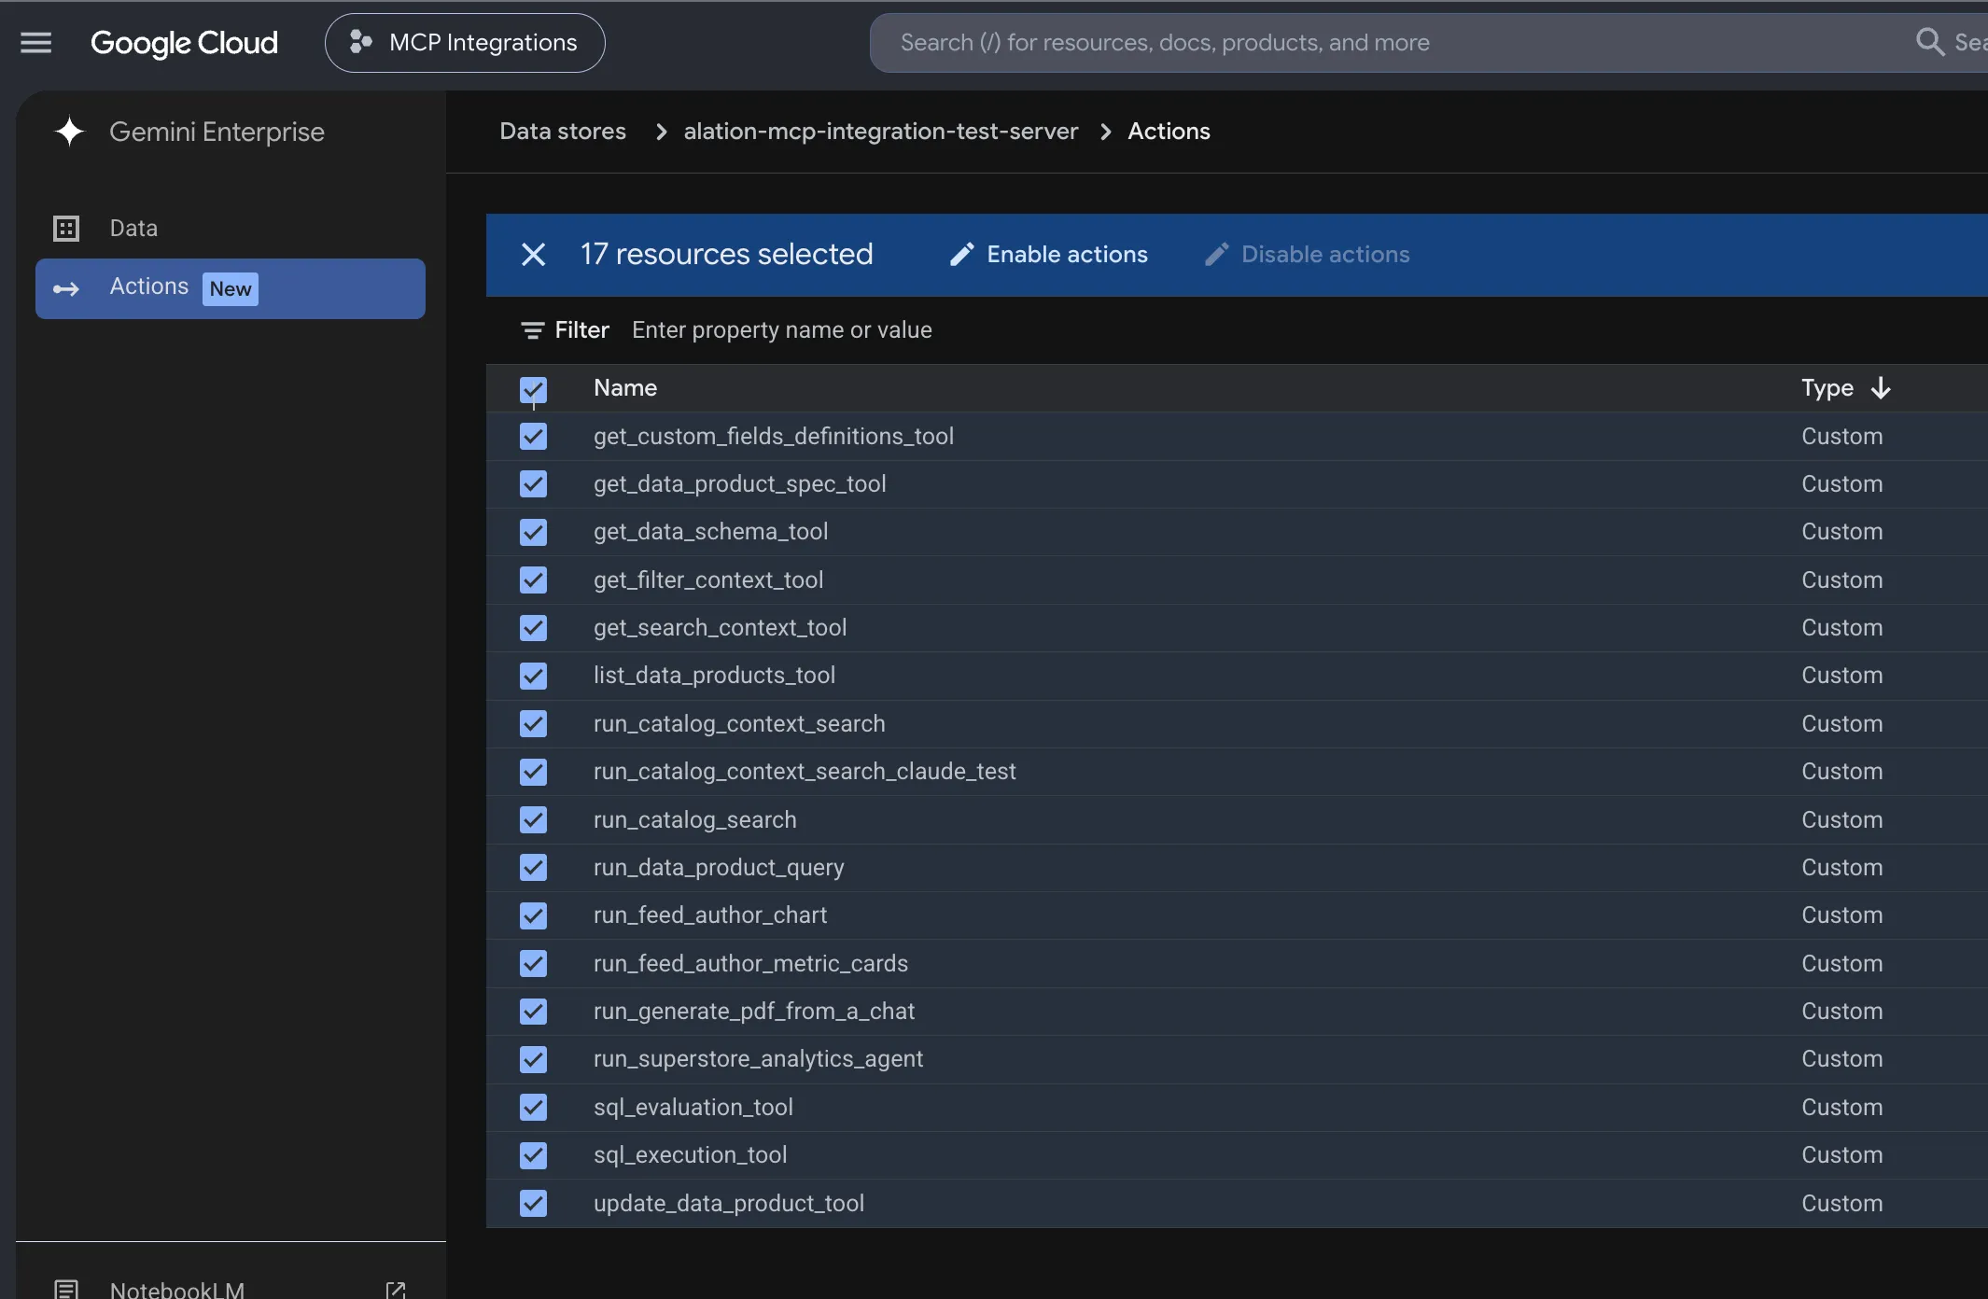Open the MCP Integrations project picker
Screen dimensions: 1988x1299
(x=465, y=43)
